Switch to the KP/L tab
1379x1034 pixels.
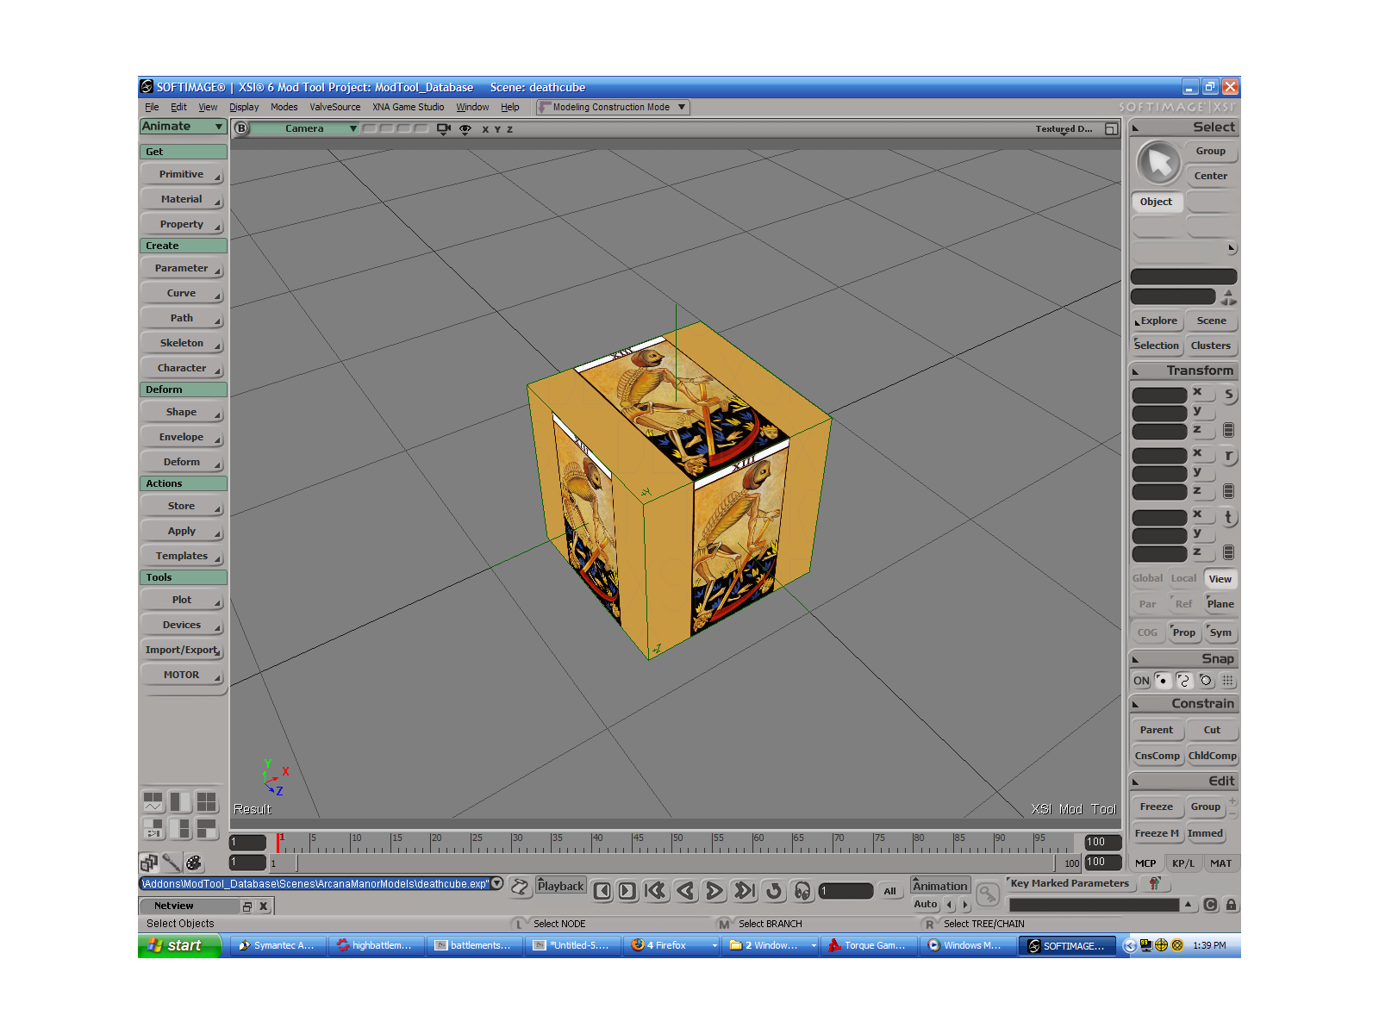(x=1183, y=863)
